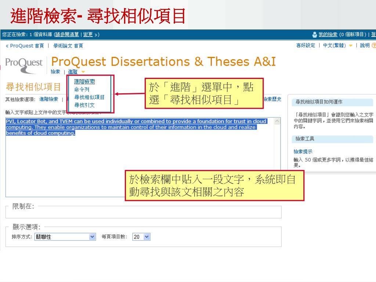Click the ProQuest logo
The height and width of the screenshot is (282, 376).
point(24,65)
